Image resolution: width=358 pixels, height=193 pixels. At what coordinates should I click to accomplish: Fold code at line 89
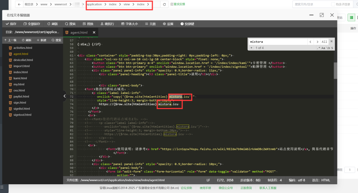pos(75,164)
